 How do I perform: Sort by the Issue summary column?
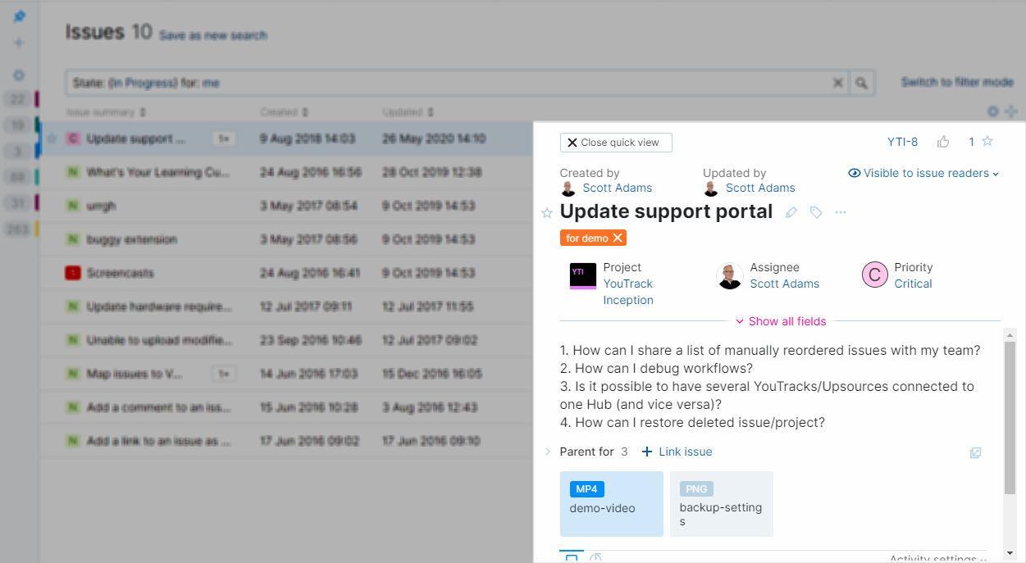(107, 111)
